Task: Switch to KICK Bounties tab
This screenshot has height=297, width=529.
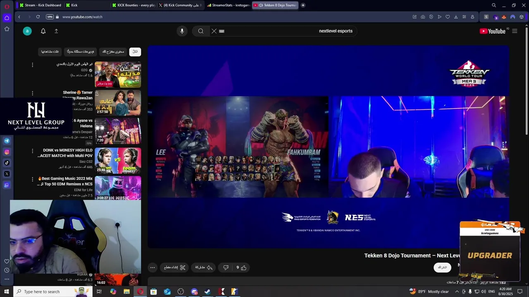Action: click(x=133, y=5)
